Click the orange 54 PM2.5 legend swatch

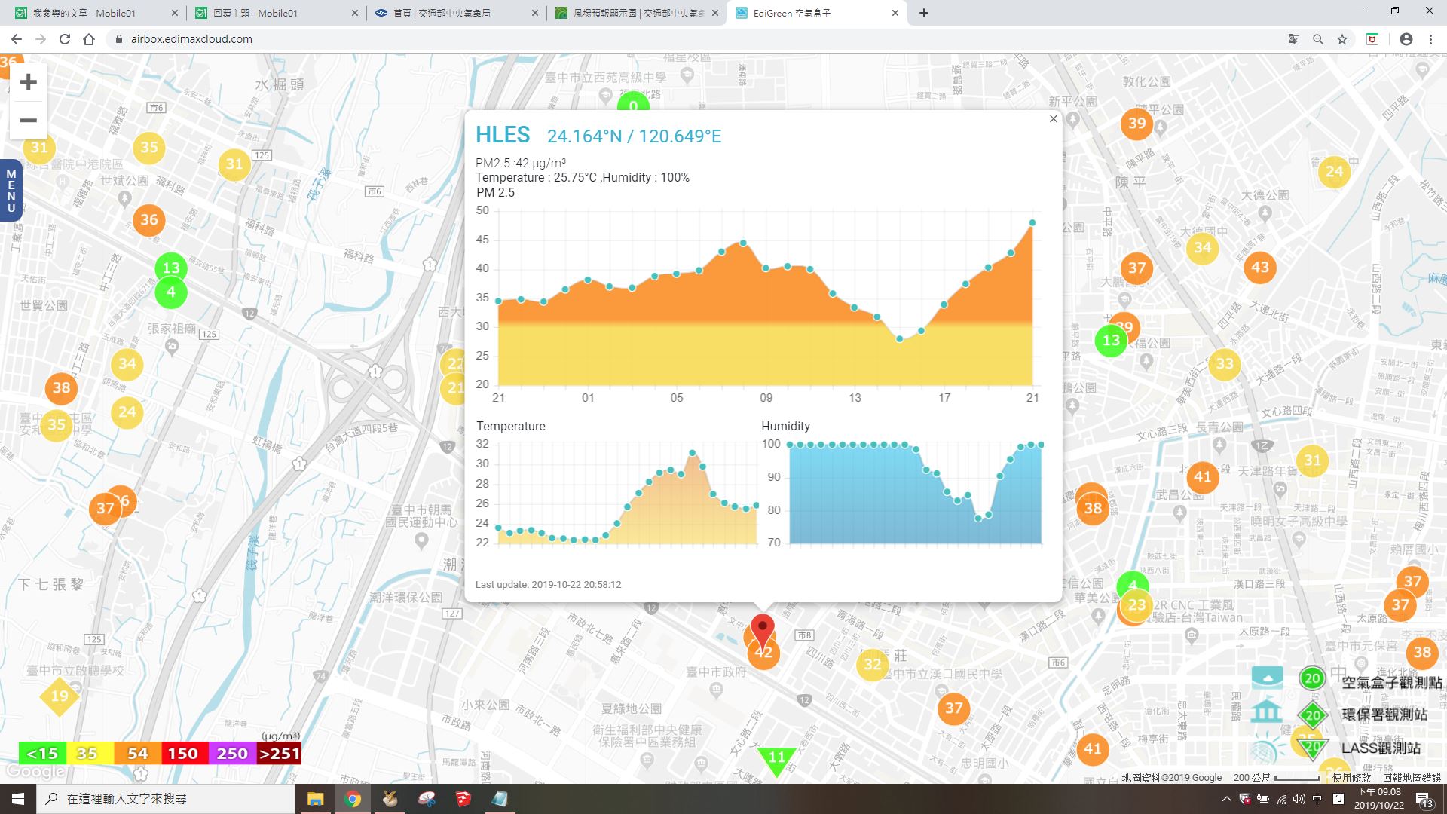(137, 754)
